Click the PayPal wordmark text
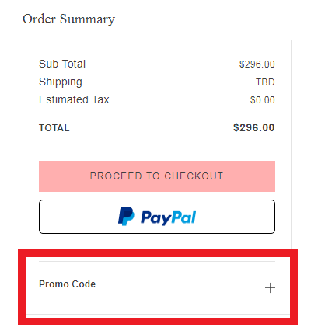 click(168, 217)
